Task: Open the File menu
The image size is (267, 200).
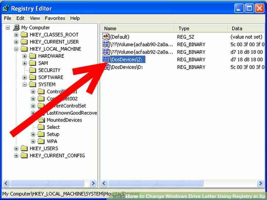Action: click(x=7, y=18)
